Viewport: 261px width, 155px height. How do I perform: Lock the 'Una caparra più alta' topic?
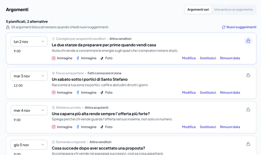pos(248,109)
